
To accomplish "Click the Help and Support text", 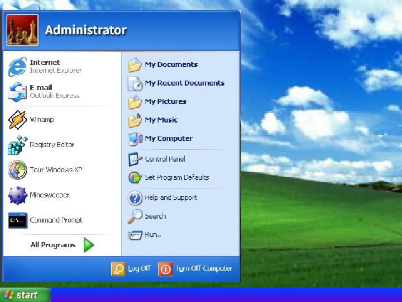I will tap(171, 198).
